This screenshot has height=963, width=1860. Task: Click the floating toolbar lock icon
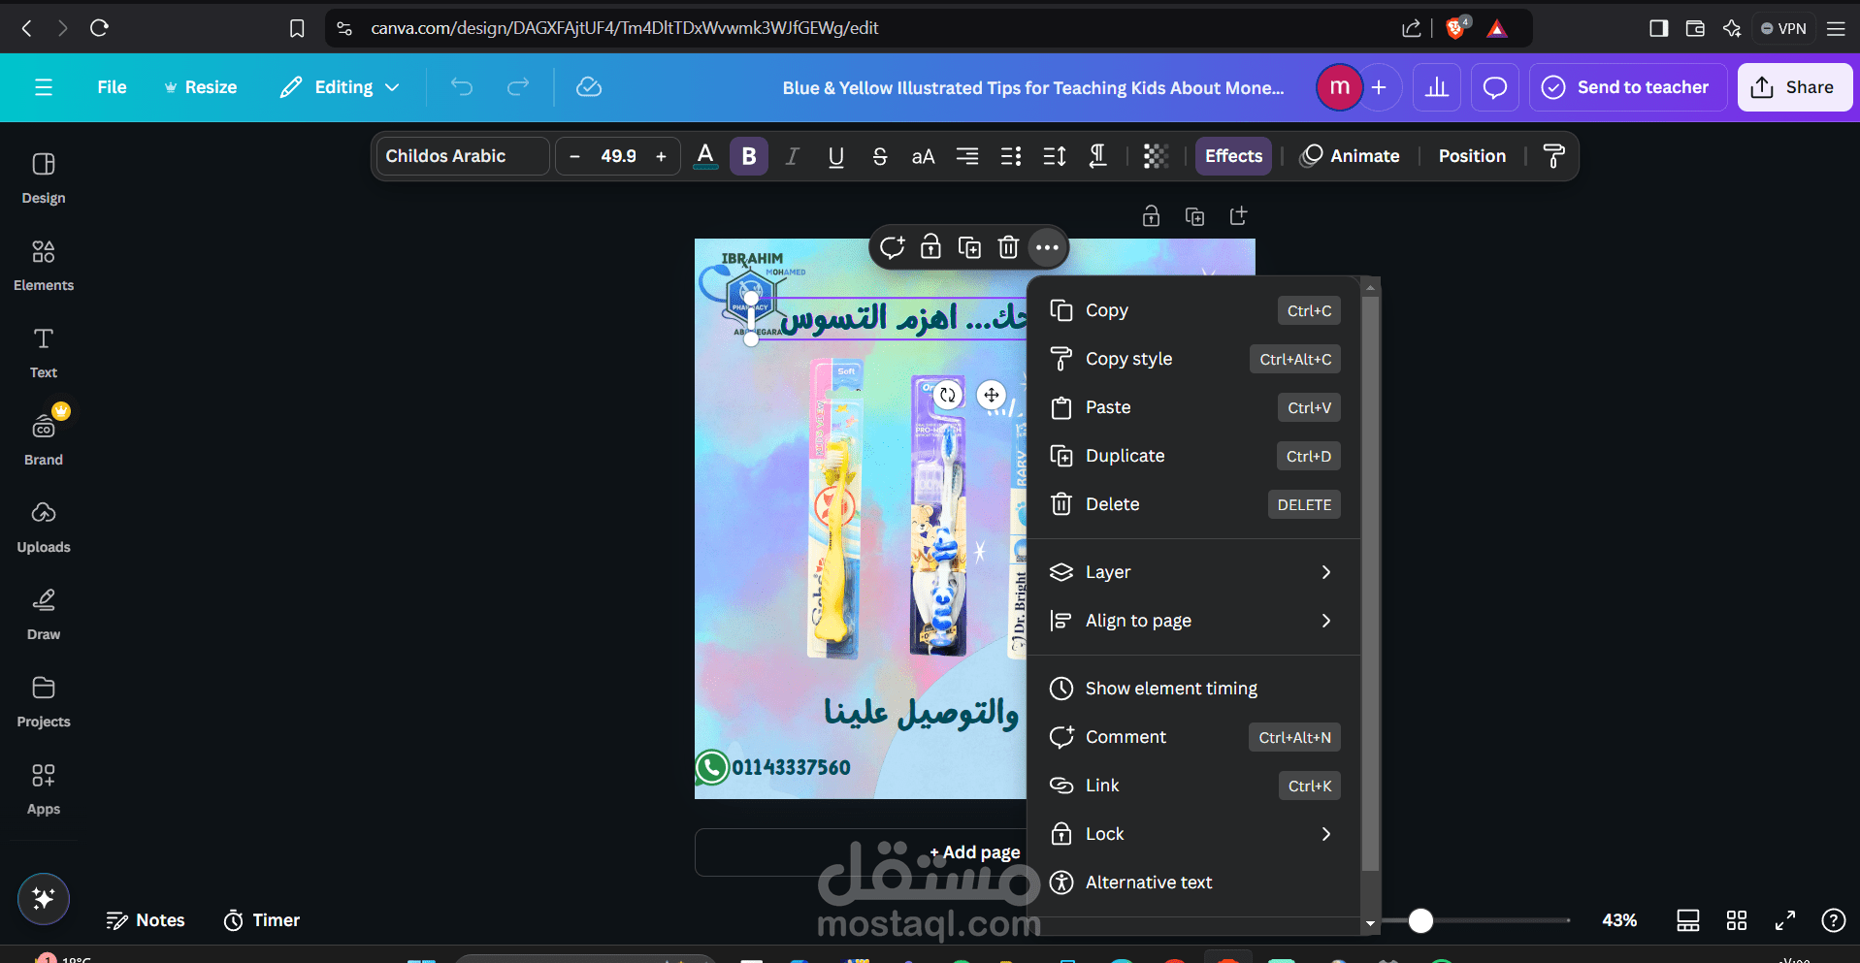(x=930, y=247)
